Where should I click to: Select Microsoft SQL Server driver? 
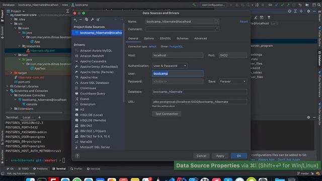[95, 147]
